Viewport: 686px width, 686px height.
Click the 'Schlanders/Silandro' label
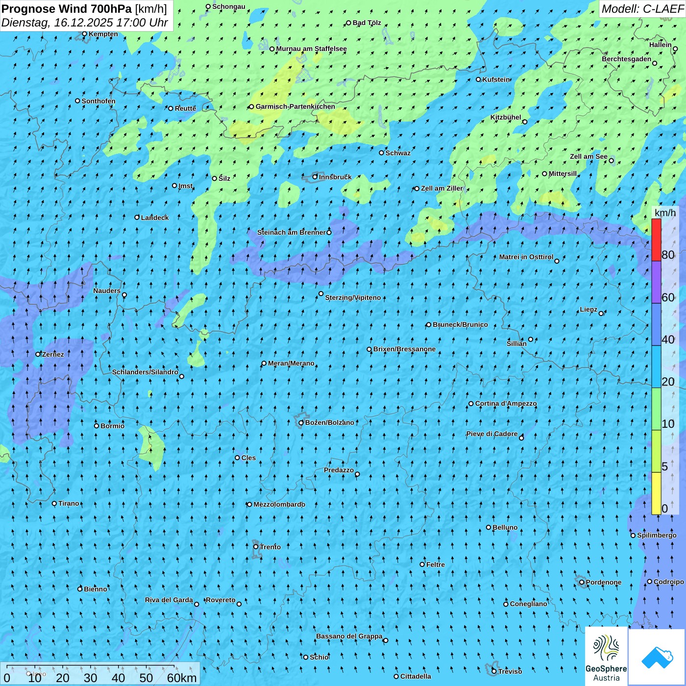coord(145,372)
